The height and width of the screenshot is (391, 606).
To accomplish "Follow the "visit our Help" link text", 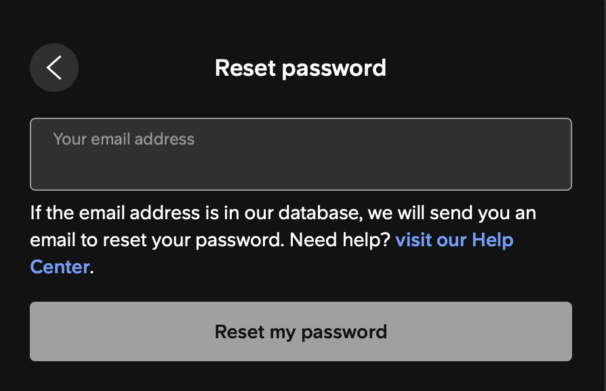I will pos(454,240).
